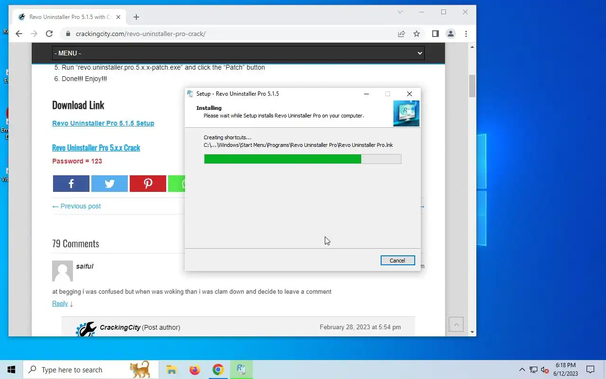Click the tab search chevron in Chrome
The width and height of the screenshot is (606, 379).
400,12
